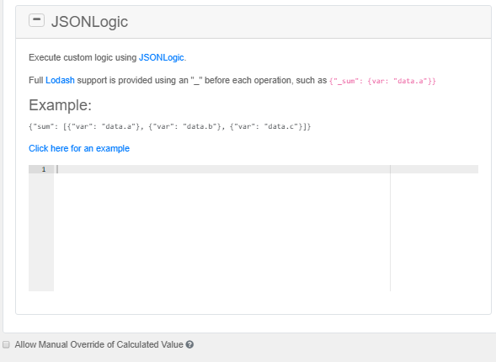This screenshot has width=496, height=362.
Task: Click the 'Execute custom logic using' text
Action: pos(83,57)
